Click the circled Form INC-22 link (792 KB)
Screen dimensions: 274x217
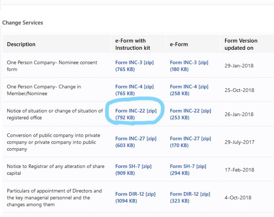click(136, 114)
